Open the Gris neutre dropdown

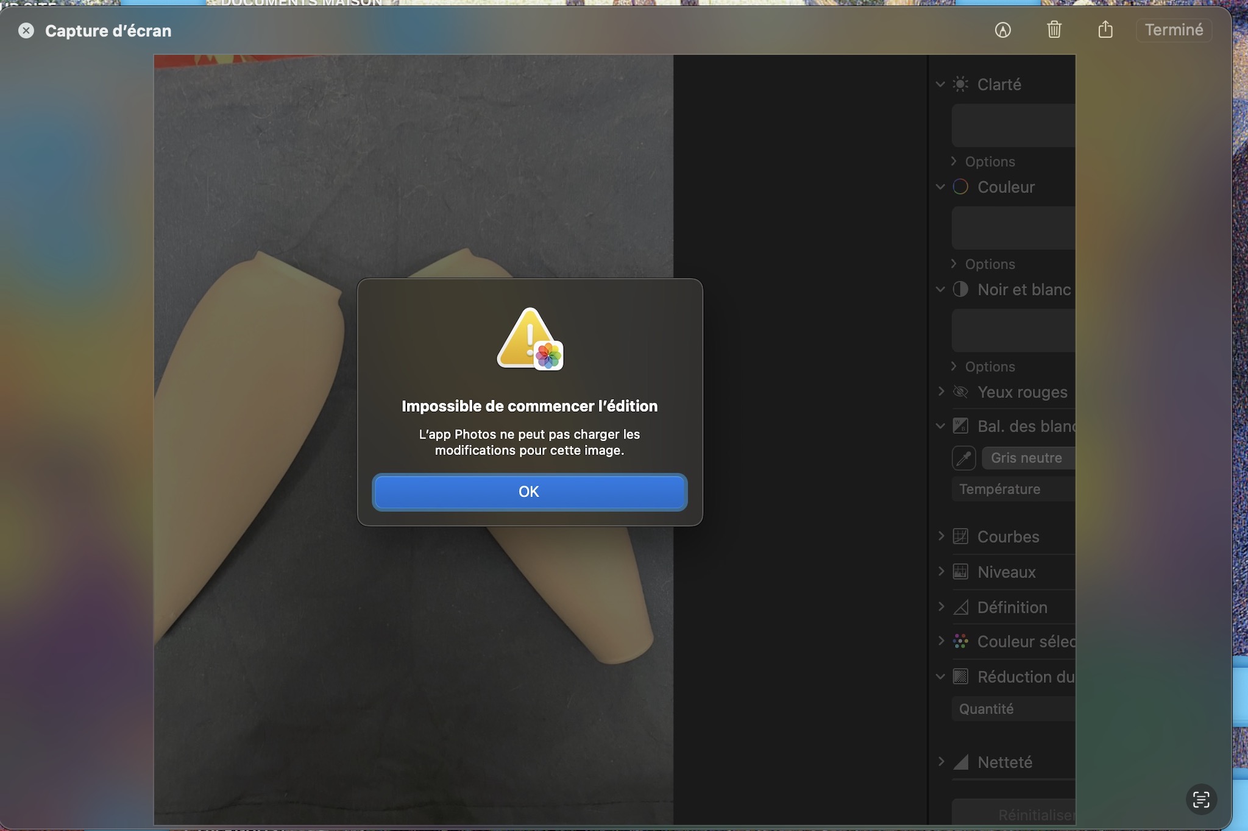[1028, 458]
